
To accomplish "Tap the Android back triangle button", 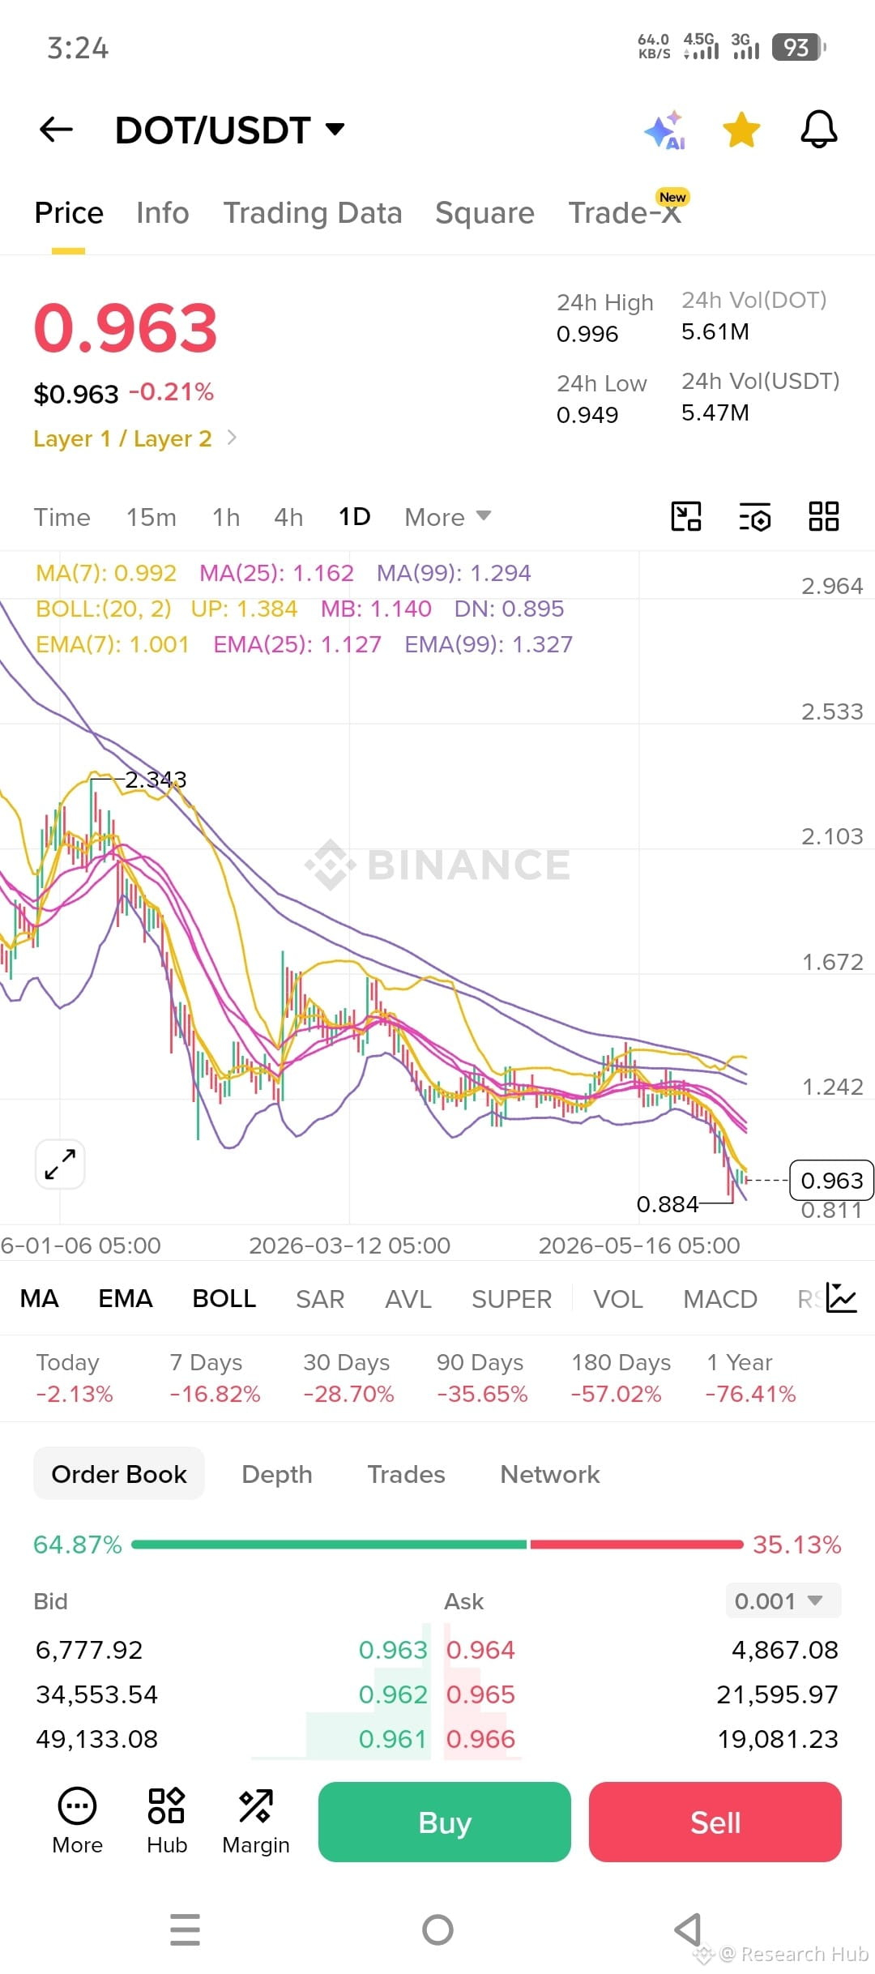I will [x=688, y=1929].
